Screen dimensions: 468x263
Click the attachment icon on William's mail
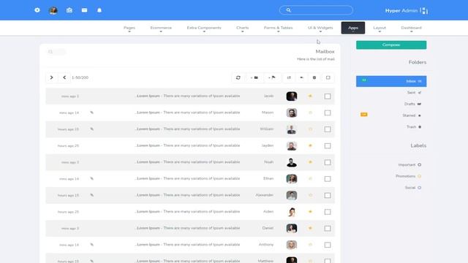91,129
